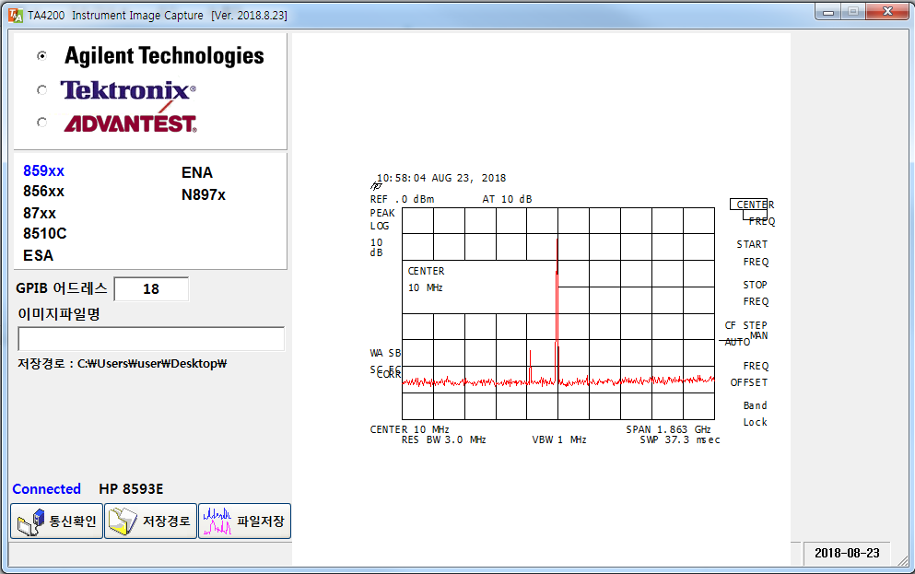915x574 pixels.
Task: Choose the 859xx instrument model
Action: [43, 171]
